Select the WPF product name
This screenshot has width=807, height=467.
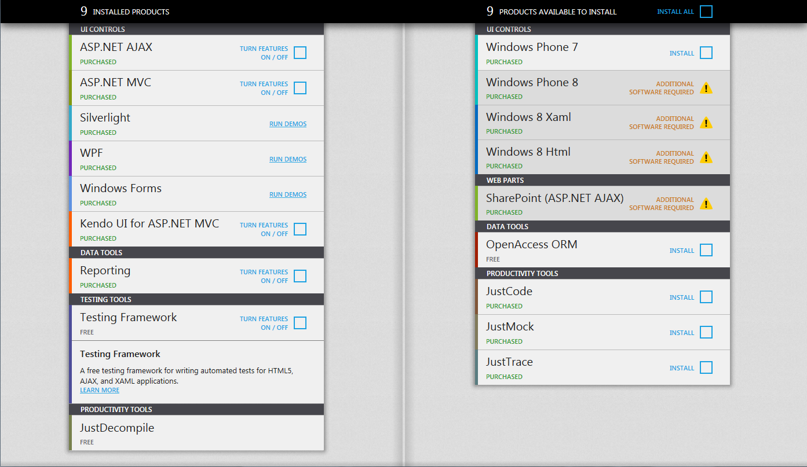point(92,153)
